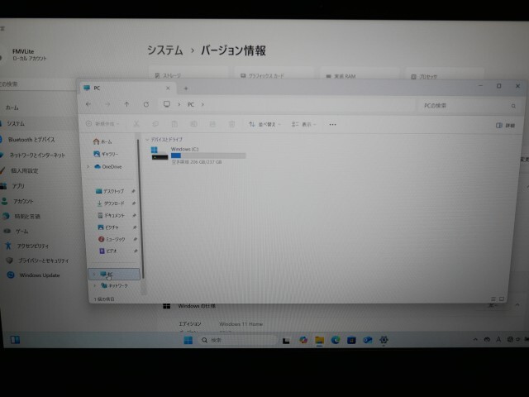Open ドキュメント in quick access

(111, 215)
